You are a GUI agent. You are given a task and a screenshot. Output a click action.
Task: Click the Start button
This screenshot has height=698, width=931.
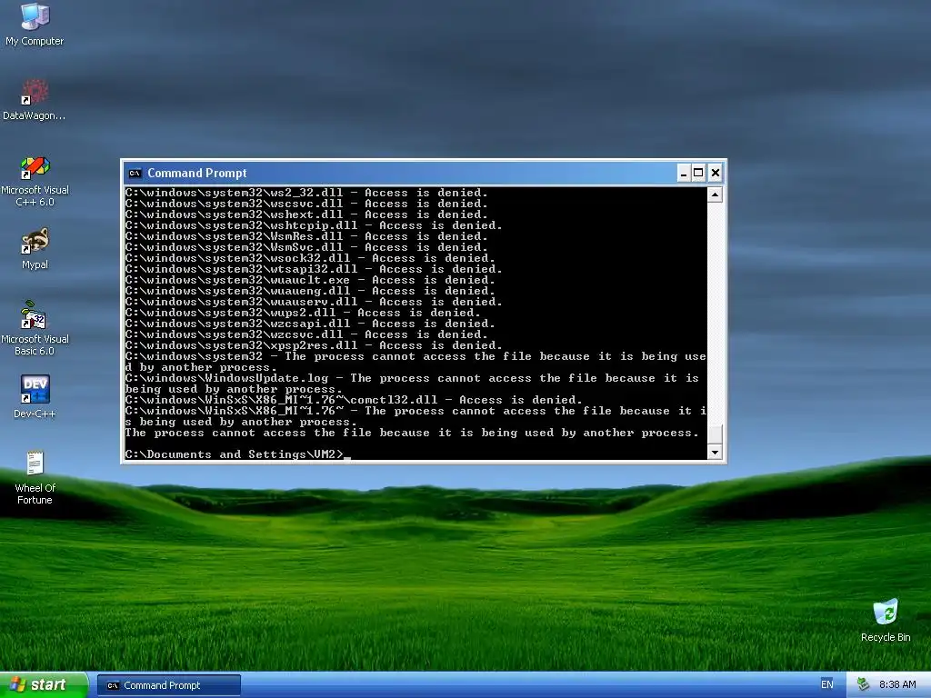coord(44,685)
